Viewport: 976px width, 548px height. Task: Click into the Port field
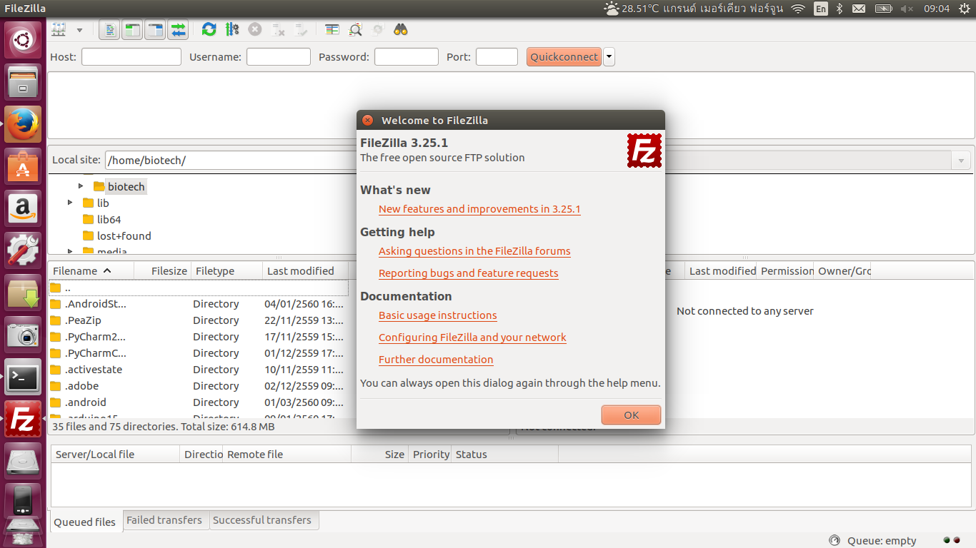[497, 57]
